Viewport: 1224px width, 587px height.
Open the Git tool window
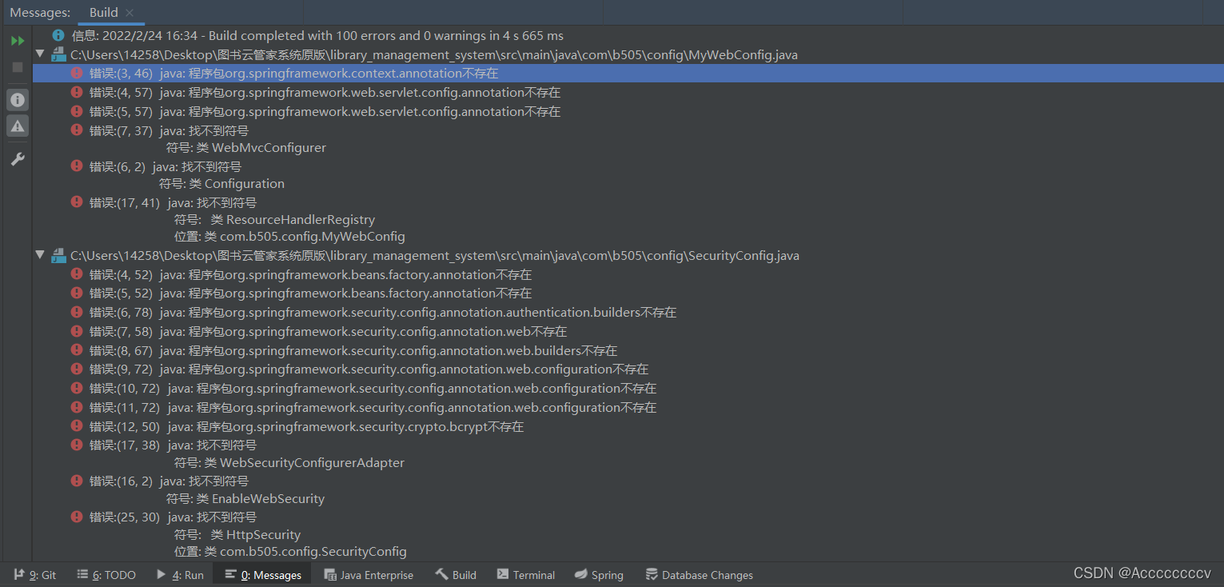pos(35,575)
